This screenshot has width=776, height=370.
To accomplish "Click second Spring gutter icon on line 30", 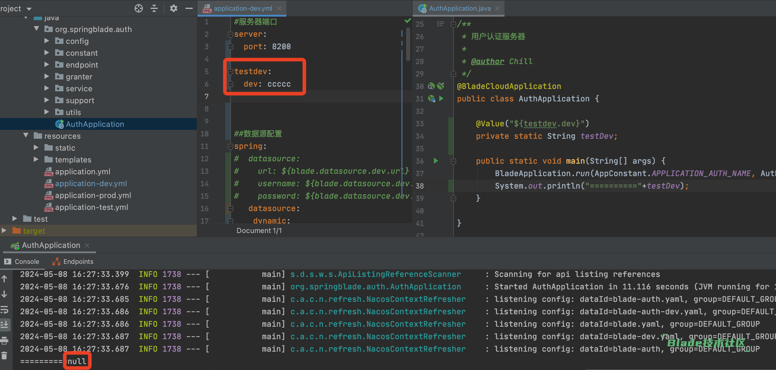I will pyautogui.click(x=441, y=86).
